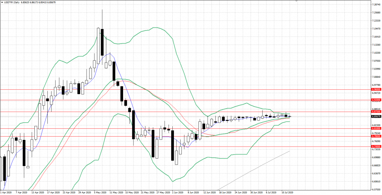Select the red 6.92000 price level label
The height and width of the screenshot is (195, 382).
click(x=376, y=100)
